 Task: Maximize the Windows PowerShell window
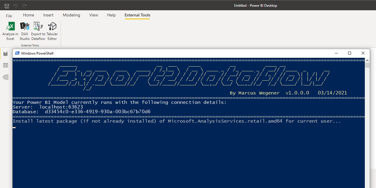(350, 53)
